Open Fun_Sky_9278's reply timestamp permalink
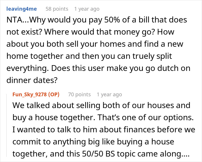Screen dimensions: 202x162 [x=109, y=95]
